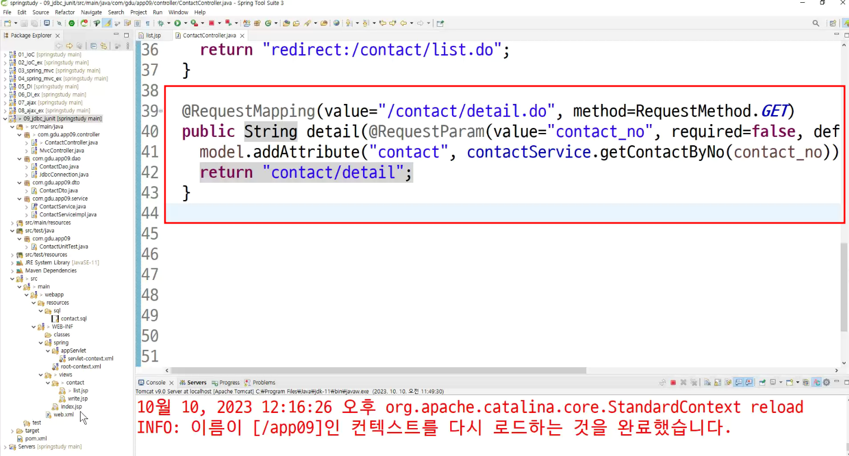Click the editor vertical scrollbar thumb
Viewport: 849px width, 456px height.
844,288
